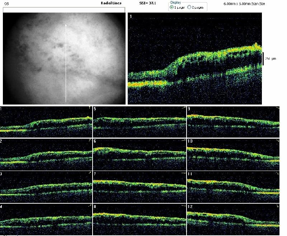Screen dimensions: 287x236
Task: Click the direction arrow icon on scan 8 thumbnail
Action: click(x=183, y=207)
